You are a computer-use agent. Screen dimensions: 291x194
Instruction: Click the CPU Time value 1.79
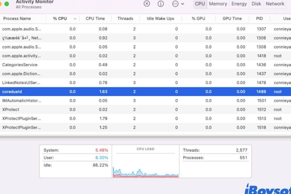103,118
